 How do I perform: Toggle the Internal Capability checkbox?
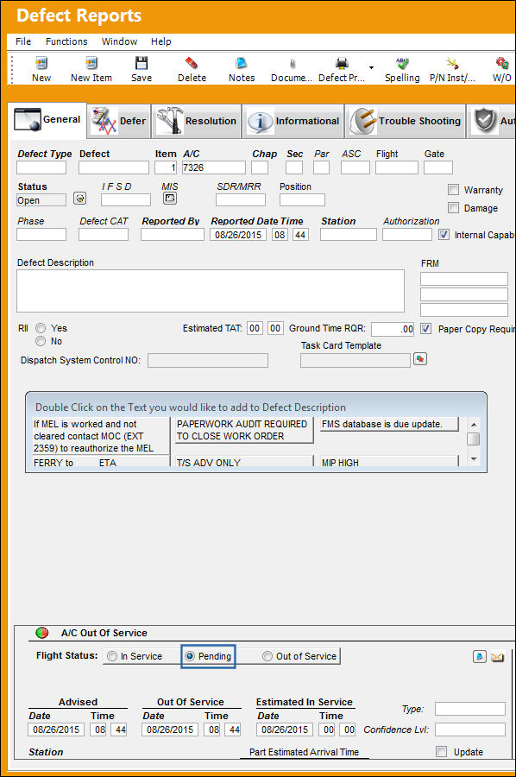click(x=444, y=234)
